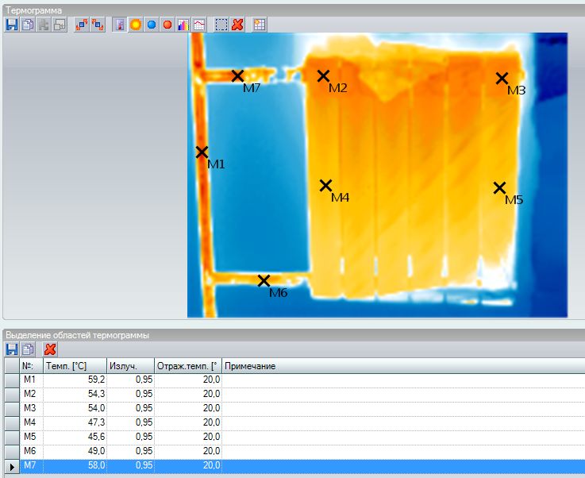Click the 'Темп. [°C]' column header
585x478 pixels.
point(74,366)
